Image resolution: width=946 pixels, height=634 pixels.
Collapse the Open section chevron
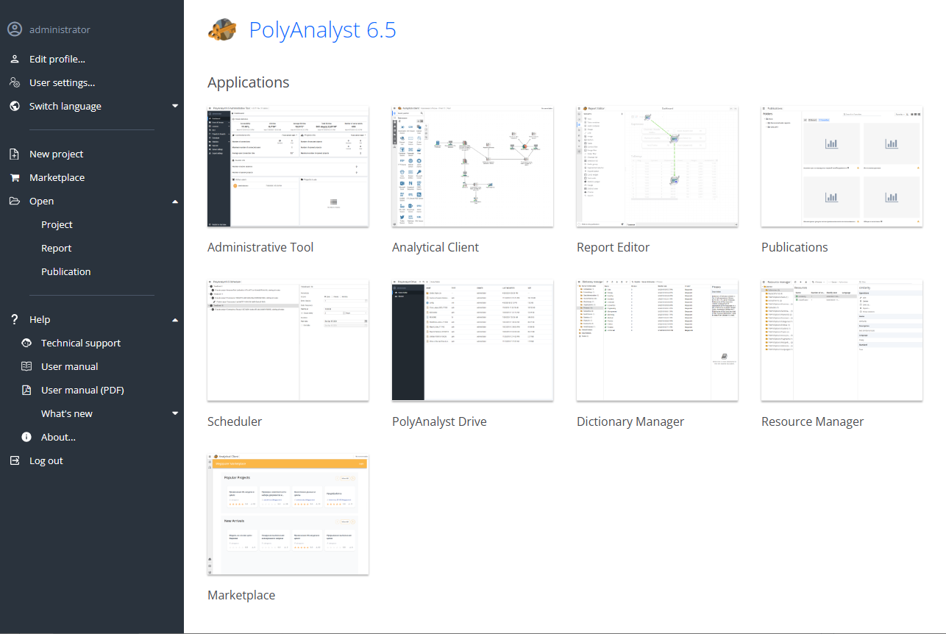click(175, 200)
